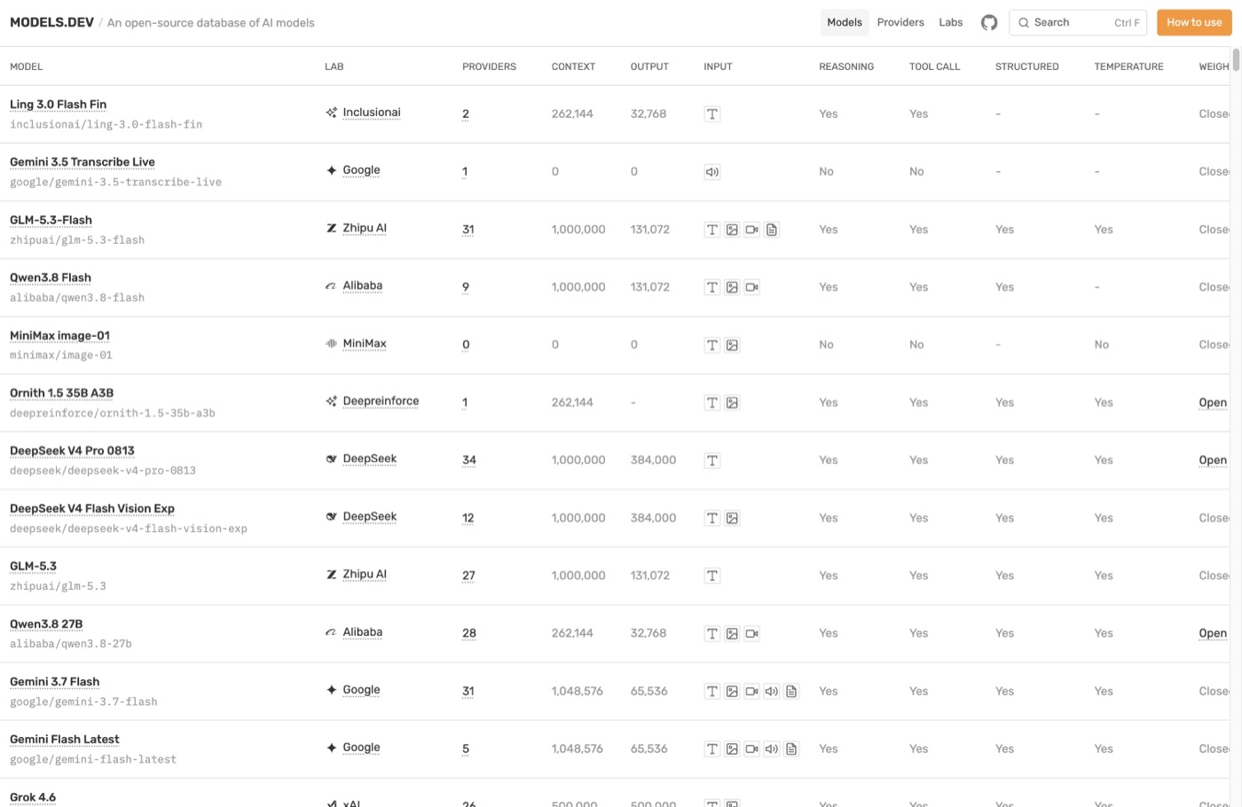Click the MiniMax lab link
Screen dimensions: 1242x807
pyautogui.click(x=365, y=343)
